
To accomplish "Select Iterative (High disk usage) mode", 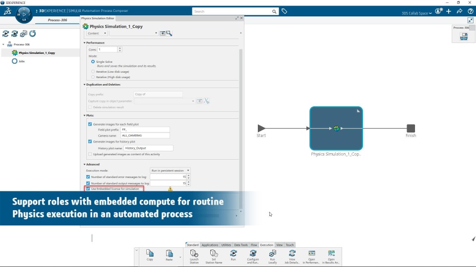I will click(x=93, y=77).
